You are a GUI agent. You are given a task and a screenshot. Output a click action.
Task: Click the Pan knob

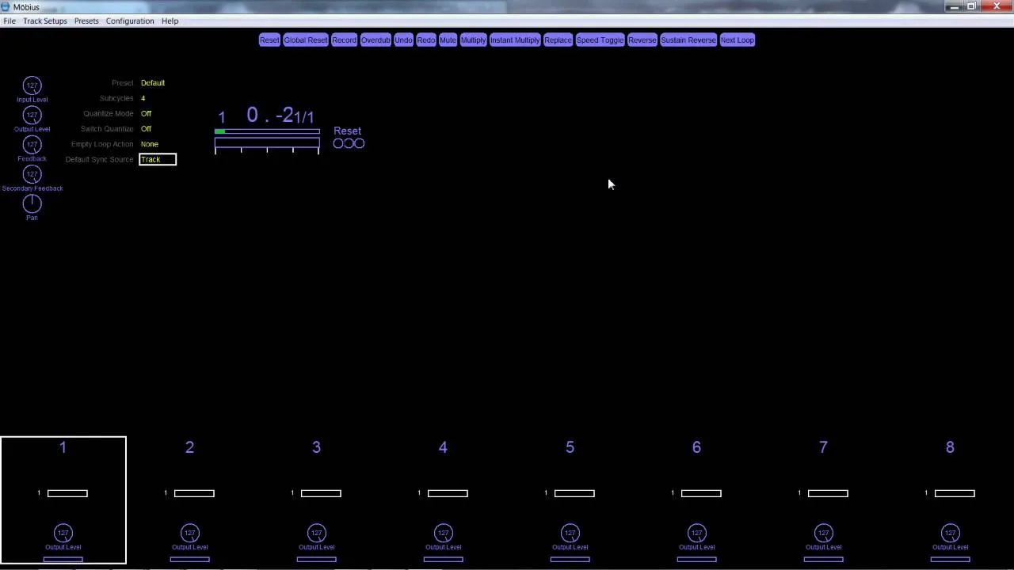click(32, 203)
